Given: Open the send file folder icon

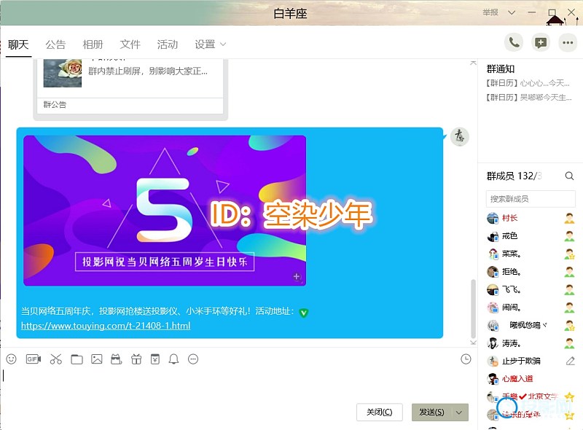Looking at the screenshot, I should pyautogui.click(x=77, y=359).
